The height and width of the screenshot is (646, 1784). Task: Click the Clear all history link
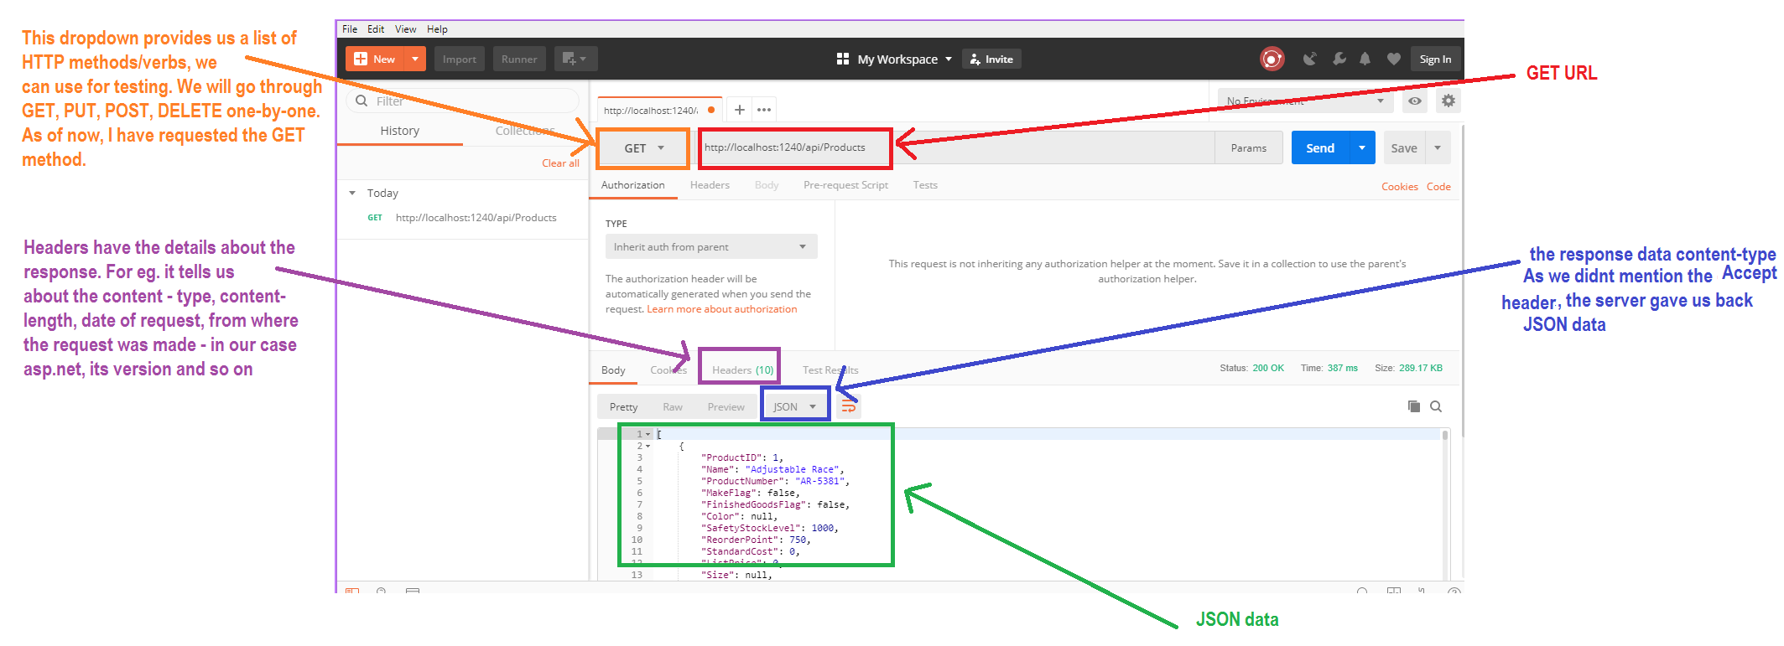click(x=560, y=163)
